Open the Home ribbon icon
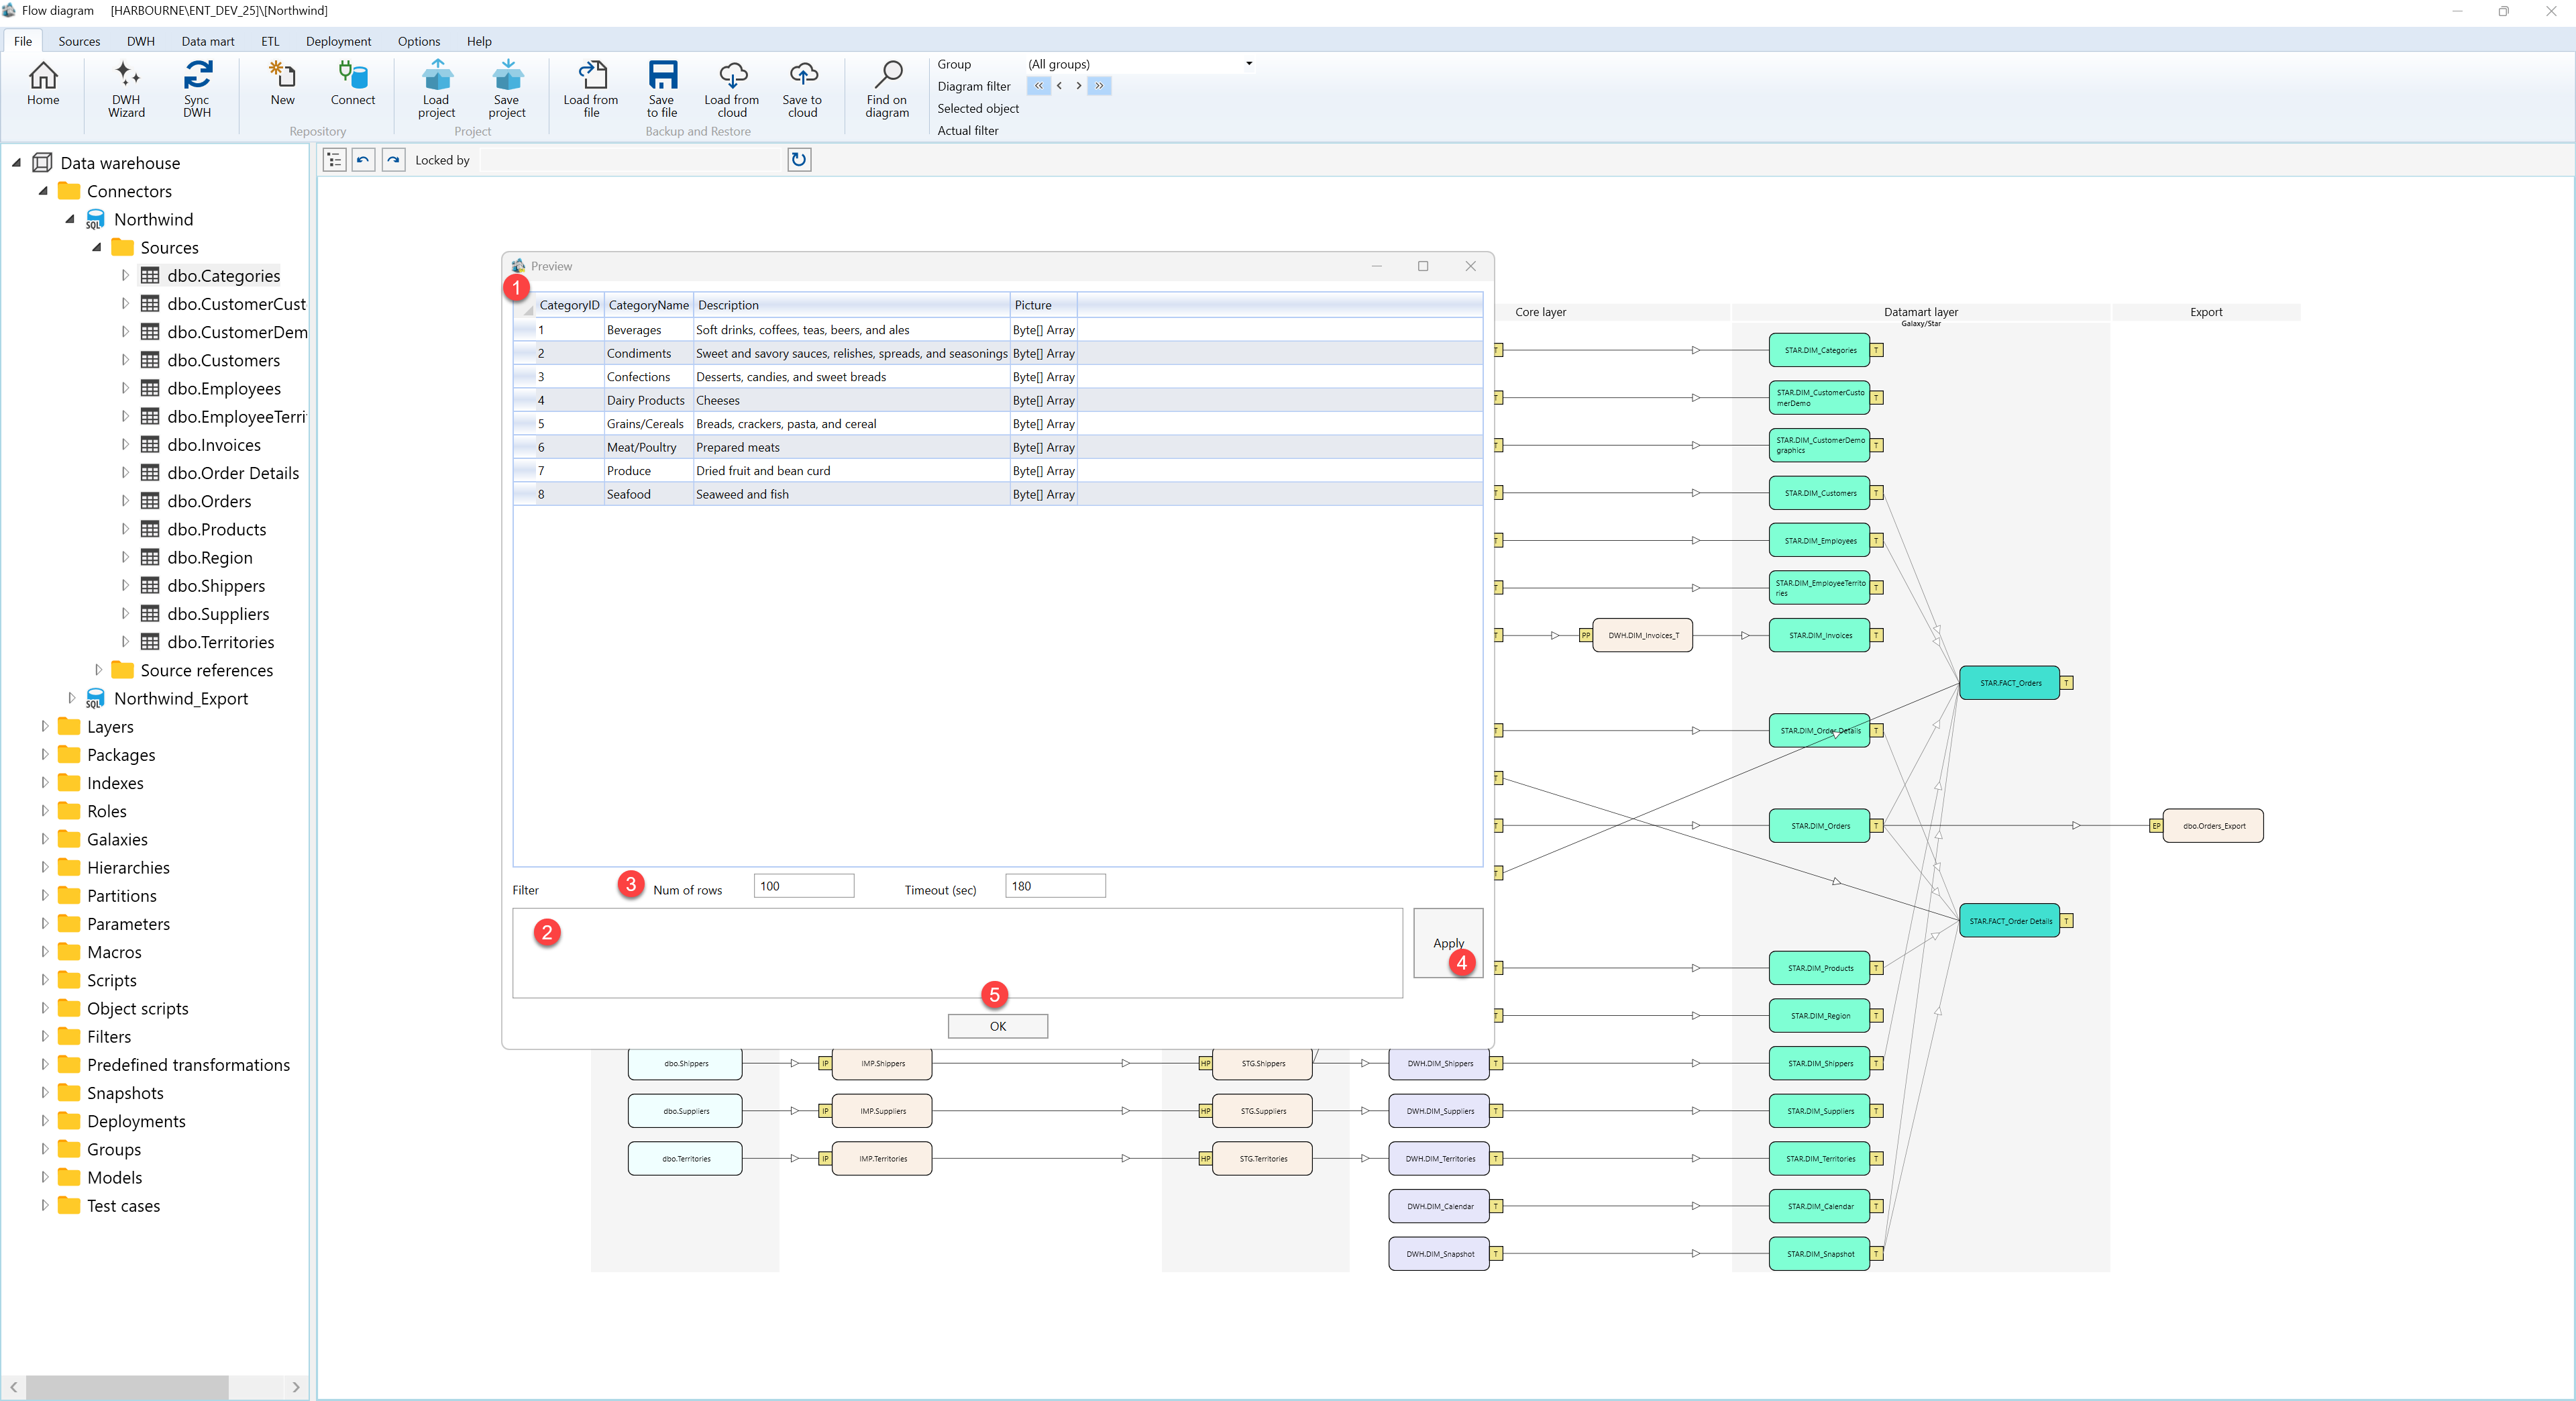2576x1401 pixels. (x=43, y=83)
